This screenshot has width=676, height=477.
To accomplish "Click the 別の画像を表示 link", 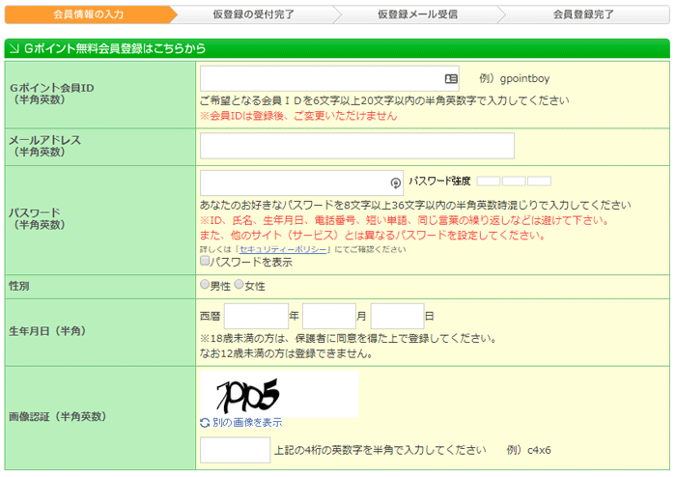I will click(x=247, y=423).
